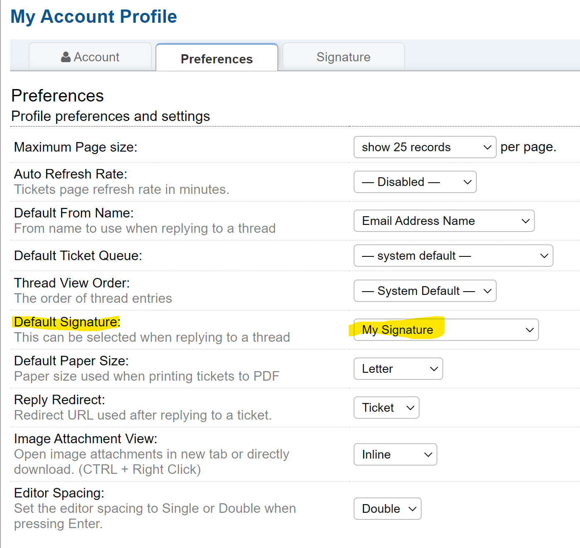Click the "per page." text
Image resolution: width=580 pixels, height=548 pixels.
(528, 147)
